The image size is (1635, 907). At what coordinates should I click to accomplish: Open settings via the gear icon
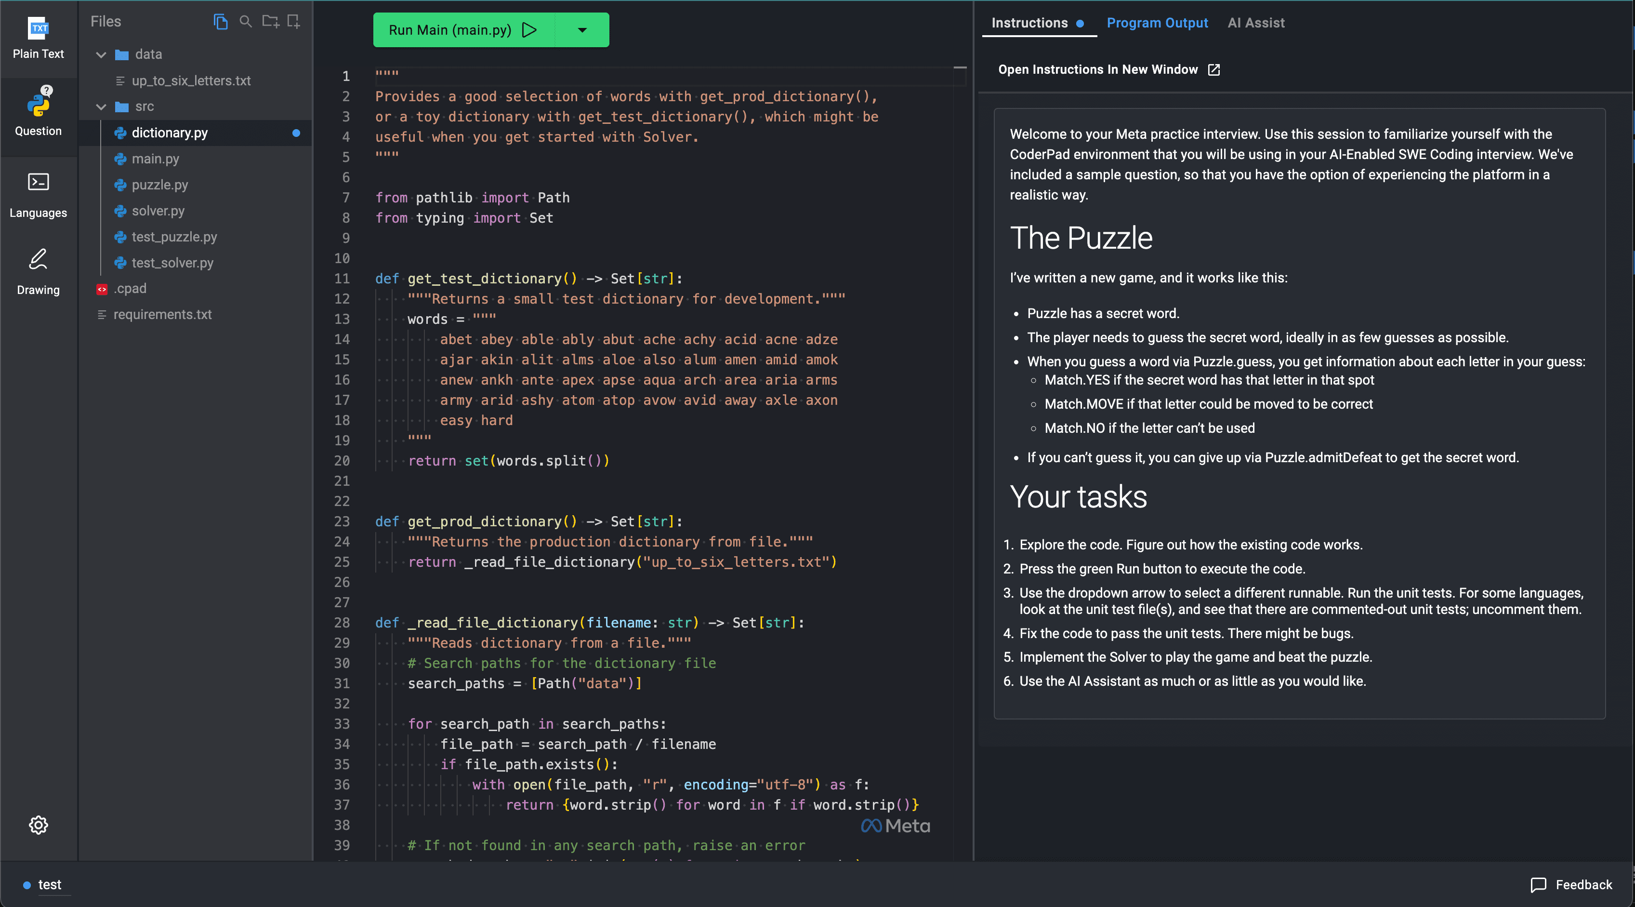[x=38, y=825]
